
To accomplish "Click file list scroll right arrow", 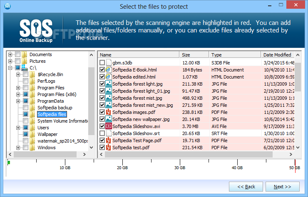I will [x=291, y=155].
